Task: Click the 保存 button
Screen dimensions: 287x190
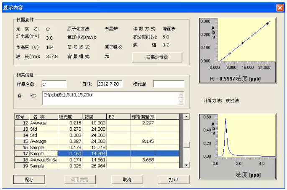Action: point(28,180)
